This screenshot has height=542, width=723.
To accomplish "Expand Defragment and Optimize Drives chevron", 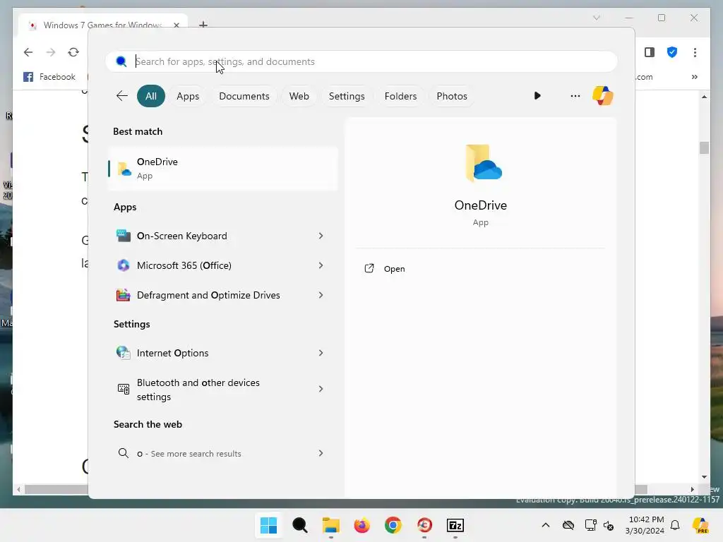I will click(x=321, y=295).
